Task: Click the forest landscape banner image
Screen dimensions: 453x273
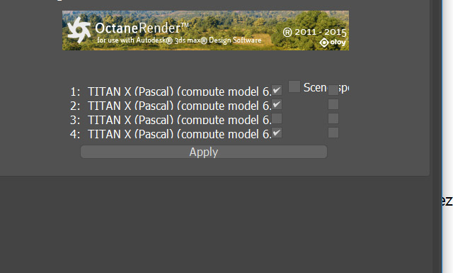Action: tap(205, 30)
